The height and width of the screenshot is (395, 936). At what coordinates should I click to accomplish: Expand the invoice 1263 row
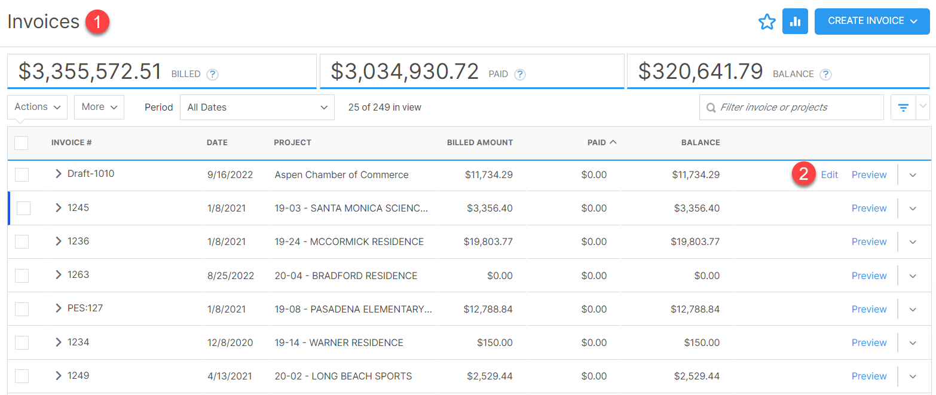point(58,275)
